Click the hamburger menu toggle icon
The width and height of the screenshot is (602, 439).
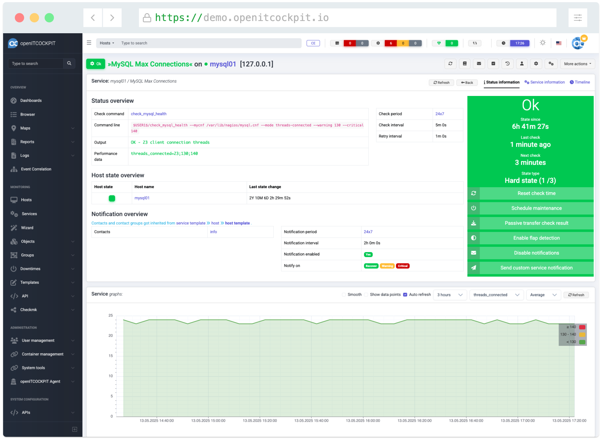point(89,43)
